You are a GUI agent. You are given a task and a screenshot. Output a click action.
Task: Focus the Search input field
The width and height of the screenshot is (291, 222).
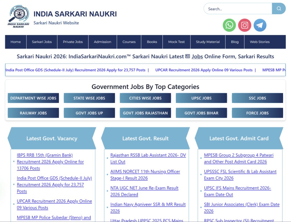click(238, 9)
